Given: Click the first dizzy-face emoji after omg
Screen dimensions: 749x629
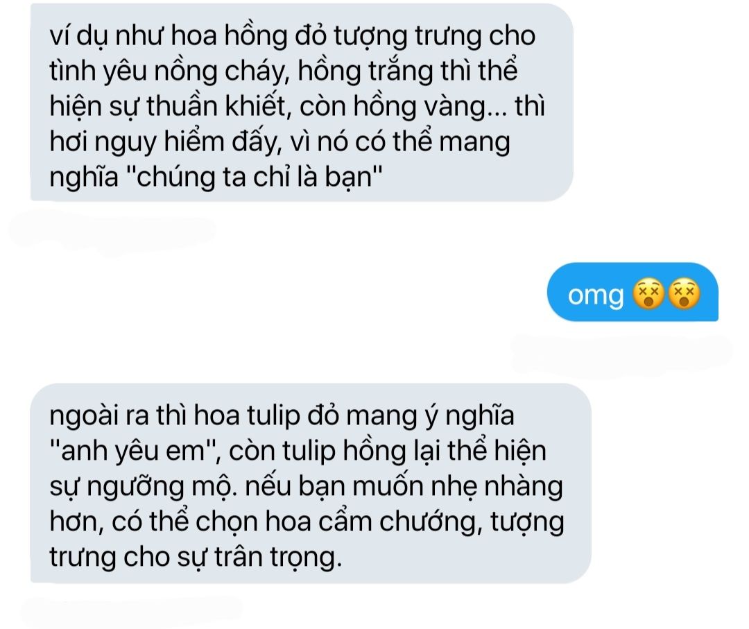Looking at the screenshot, I should pos(648,294).
